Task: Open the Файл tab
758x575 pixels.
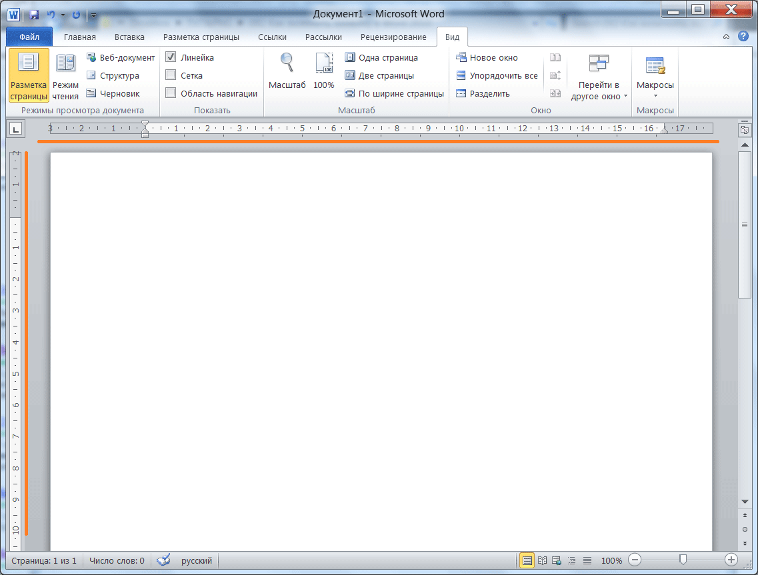Action: click(x=29, y=37)
